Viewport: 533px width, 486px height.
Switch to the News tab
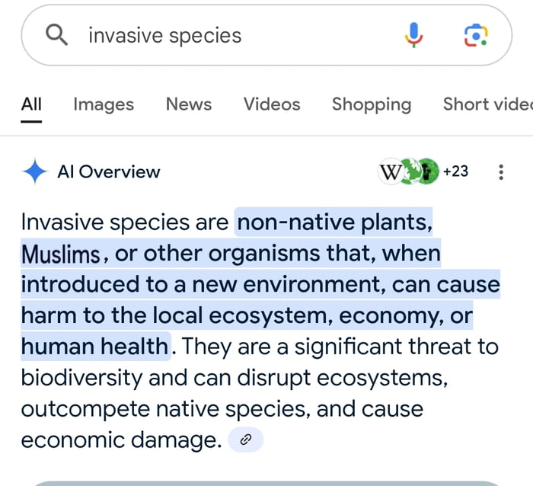(x=189, y=104)
